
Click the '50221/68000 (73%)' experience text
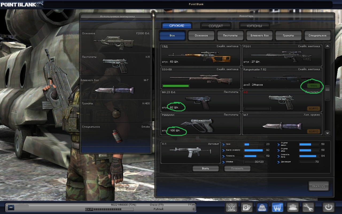(x=123, y=205)
